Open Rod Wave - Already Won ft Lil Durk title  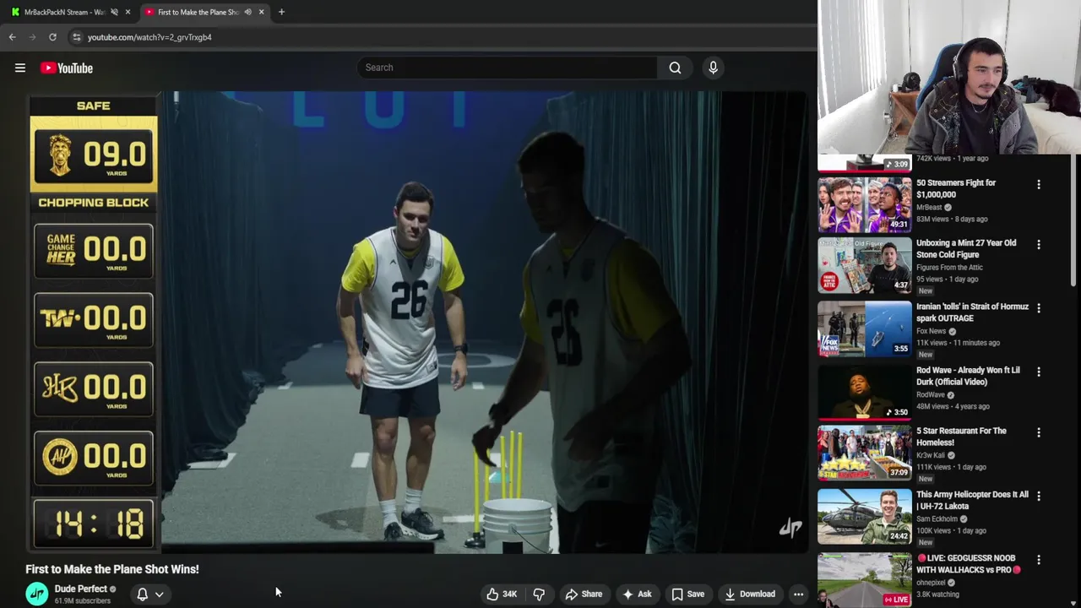(968, 376)
